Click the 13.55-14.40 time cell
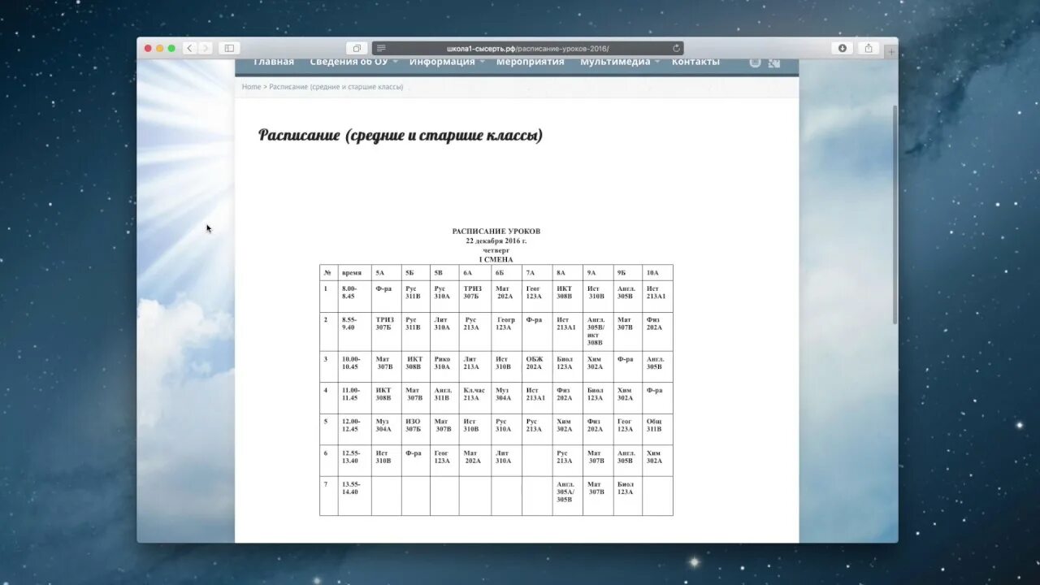1040x585 pixels. pyautogui.click(x=355, y=496)
